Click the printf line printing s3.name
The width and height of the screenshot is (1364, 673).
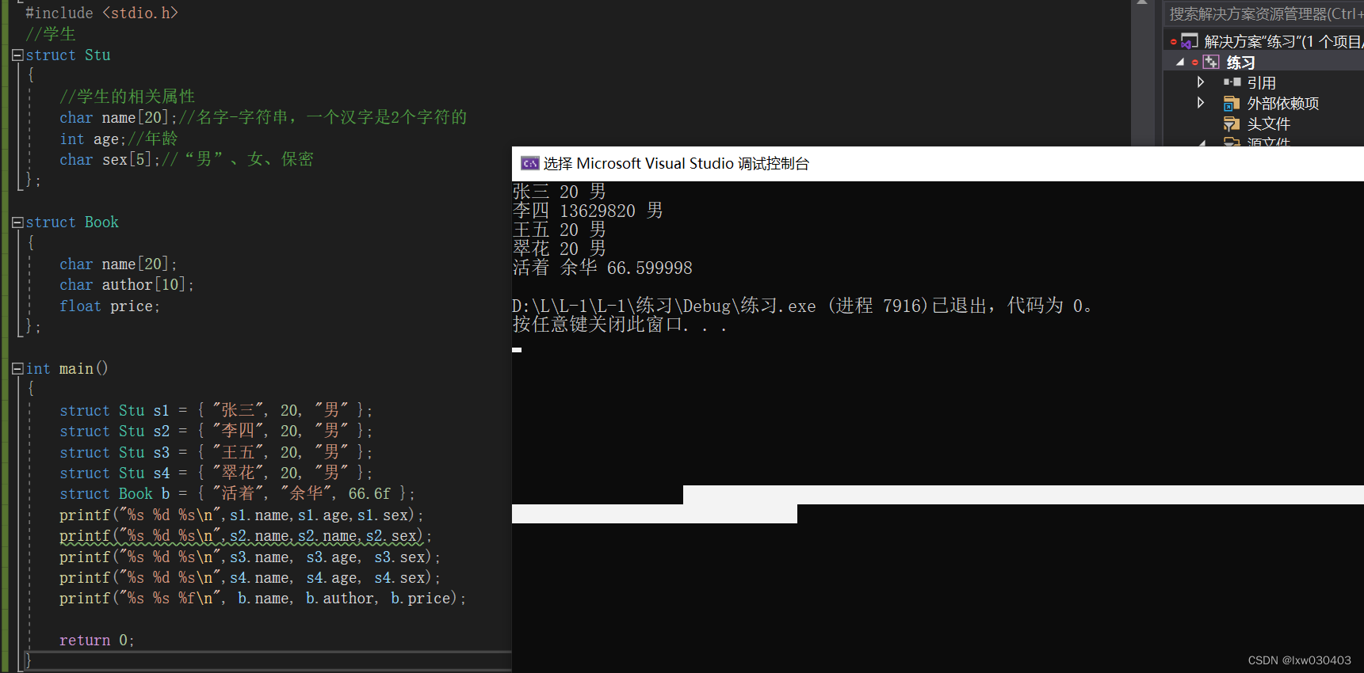point(250,557)
